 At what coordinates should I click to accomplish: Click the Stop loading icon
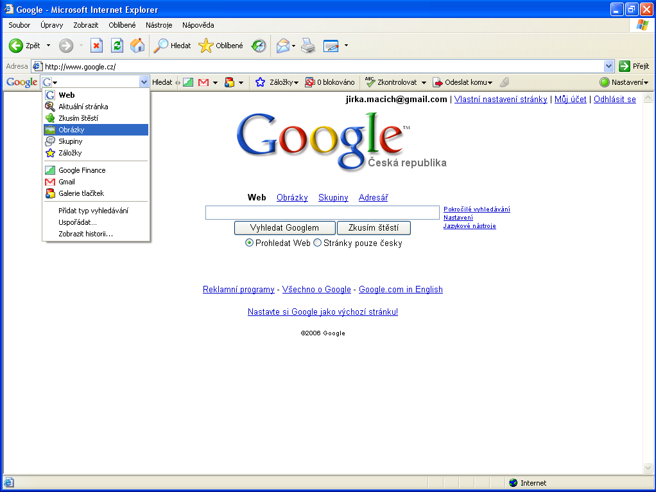point(97,46)
